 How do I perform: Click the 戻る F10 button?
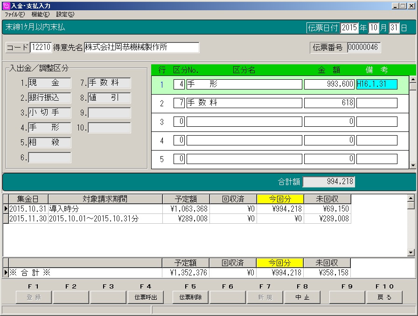(384, 297)
